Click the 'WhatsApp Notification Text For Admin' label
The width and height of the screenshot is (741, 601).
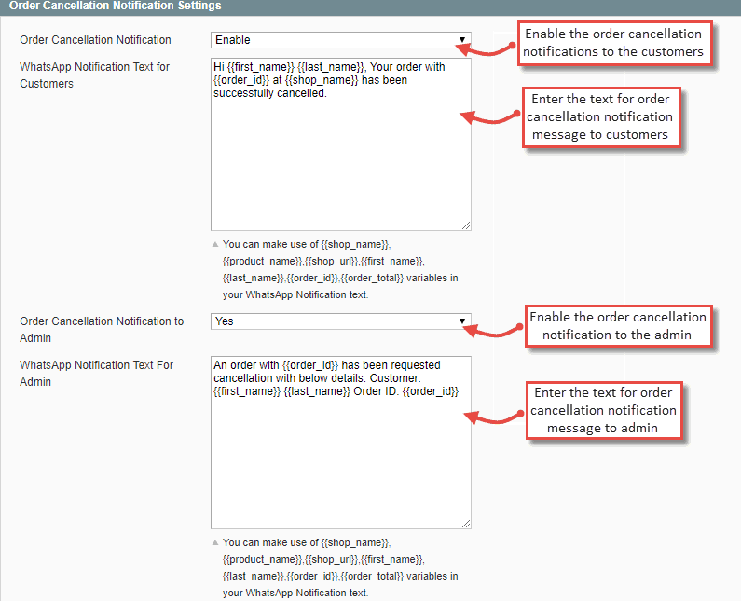[96, 374]
